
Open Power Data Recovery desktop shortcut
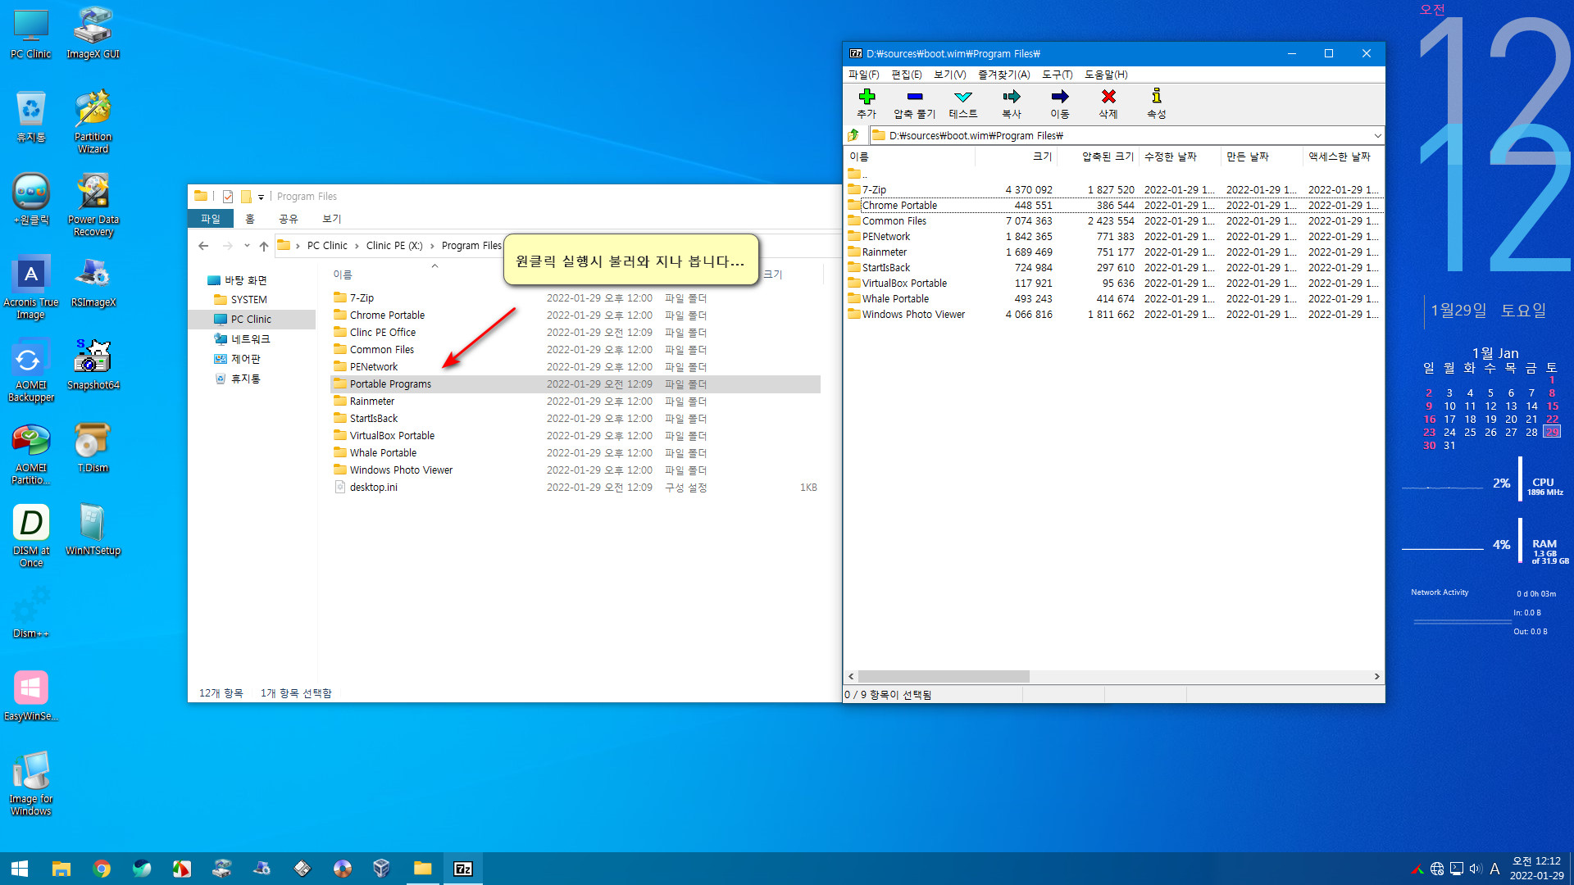93,205
